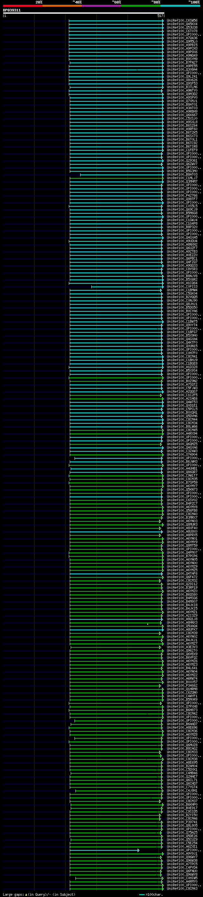
Task: Select hit label UniRef100_A3AT03
Action: point(182,108)
